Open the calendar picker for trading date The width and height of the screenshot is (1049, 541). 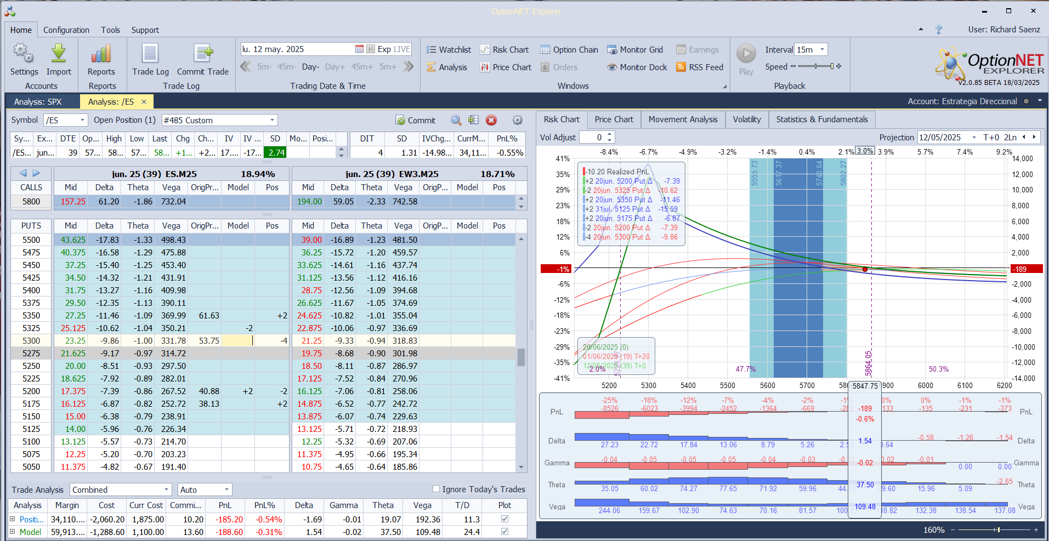coord(359,49)
